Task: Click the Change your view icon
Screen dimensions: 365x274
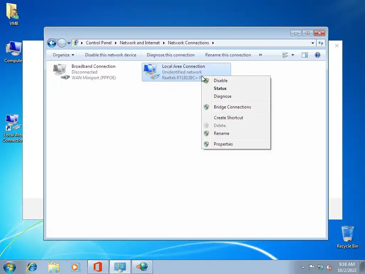Action: pos(285,55)
